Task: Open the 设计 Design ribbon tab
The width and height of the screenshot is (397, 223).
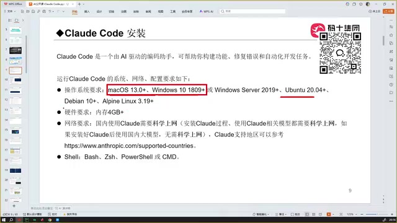Action: (x=99, y=12)
